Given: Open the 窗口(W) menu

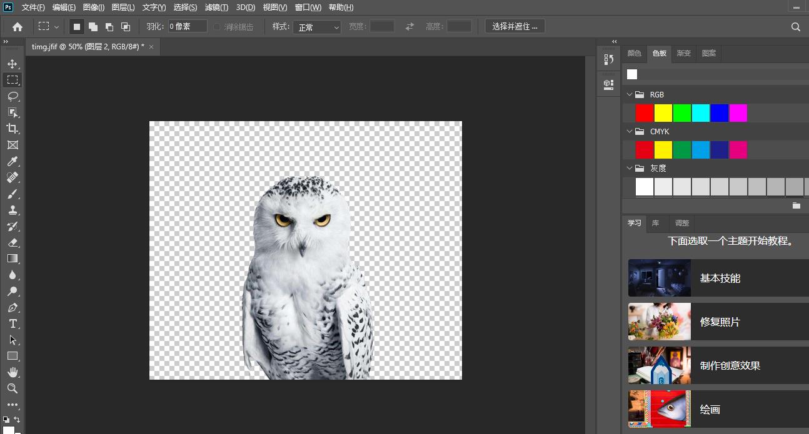Looking at the screenshot, I should 308,7.
